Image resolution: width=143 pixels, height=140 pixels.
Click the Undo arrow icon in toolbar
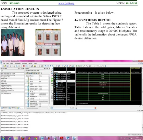(x=27, y=66)
